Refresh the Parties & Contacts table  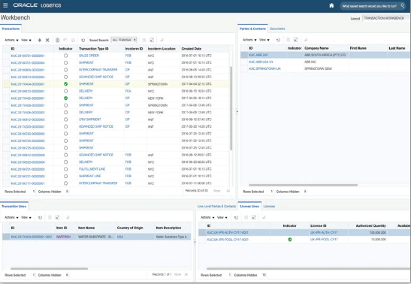278,40
